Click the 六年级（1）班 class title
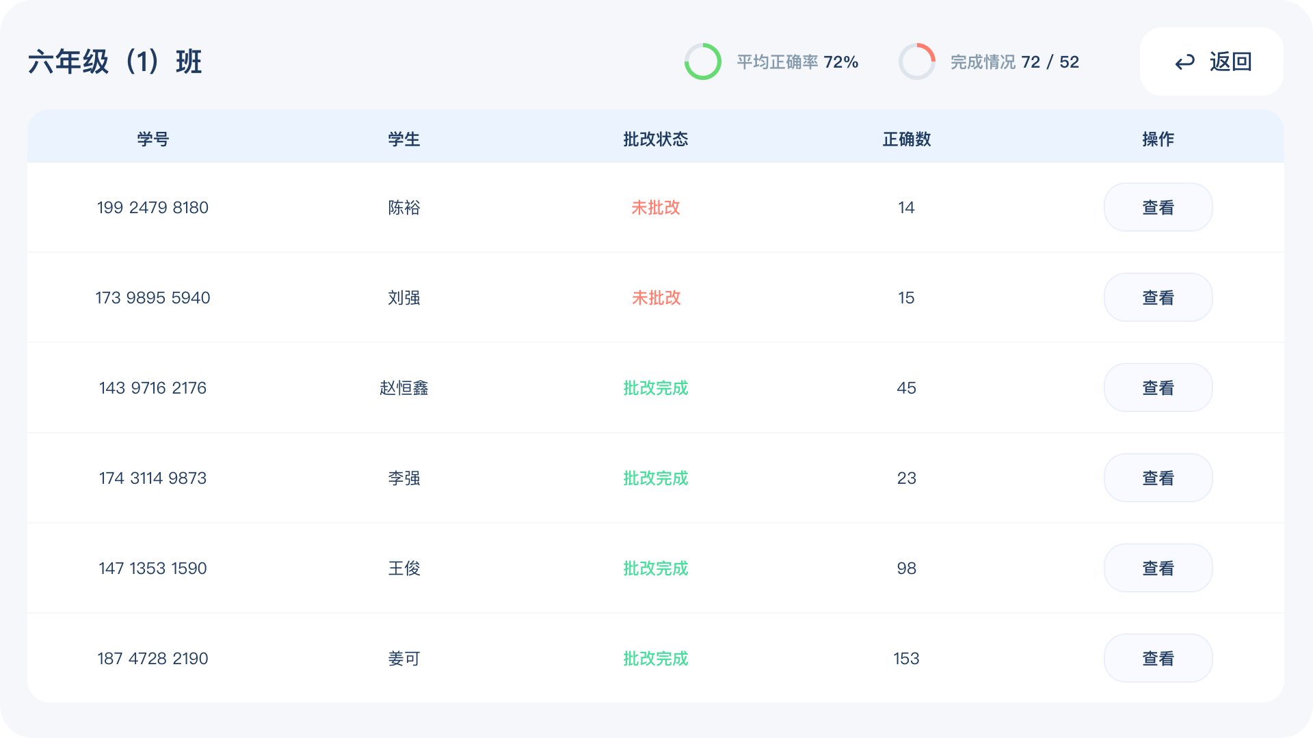1313x738 pixels. coord(115,62)
